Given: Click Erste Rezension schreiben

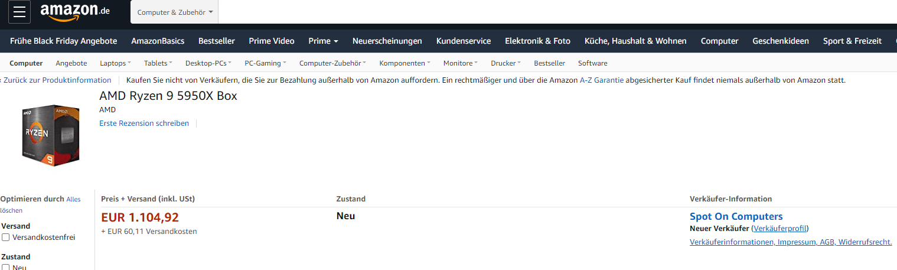Looking at the screenshot, I should pos(144,123).
